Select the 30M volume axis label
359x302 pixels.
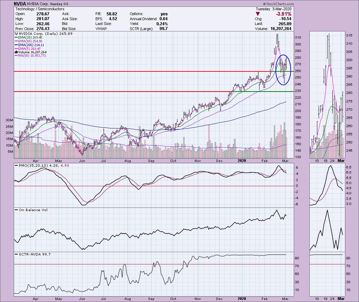9,120
